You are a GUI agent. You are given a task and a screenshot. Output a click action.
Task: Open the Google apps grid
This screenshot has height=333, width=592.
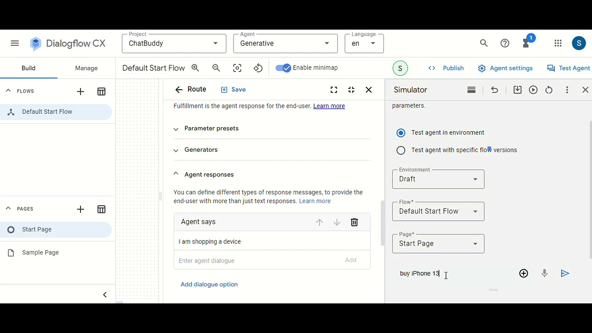click(x=558, y=43)
